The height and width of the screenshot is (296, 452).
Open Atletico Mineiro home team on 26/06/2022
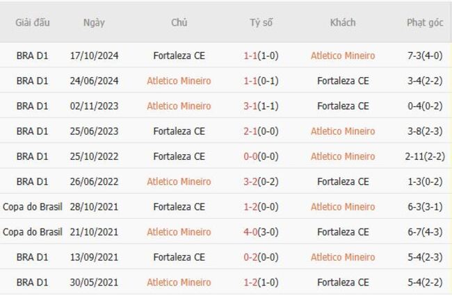tap(179, 181)
